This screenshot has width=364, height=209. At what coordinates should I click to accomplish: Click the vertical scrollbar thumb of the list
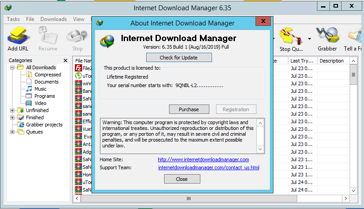pyautogui.click(x=353, y=75)
